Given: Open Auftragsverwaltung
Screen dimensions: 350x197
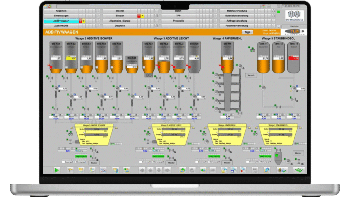Looking at the screenshot, I should click(237, 21).
